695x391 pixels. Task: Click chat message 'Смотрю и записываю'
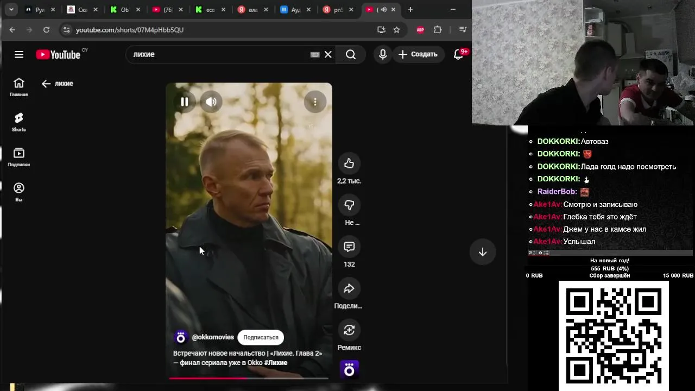point(600,205)
